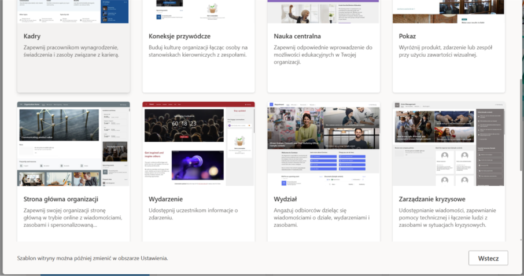The width and height of the screenshot is (524, 276).
Task: Select the Wydział template title
Action: 285,199
